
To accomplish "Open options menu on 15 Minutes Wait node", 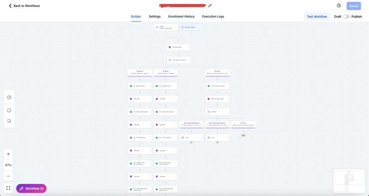I will click(x=188, y=47).
